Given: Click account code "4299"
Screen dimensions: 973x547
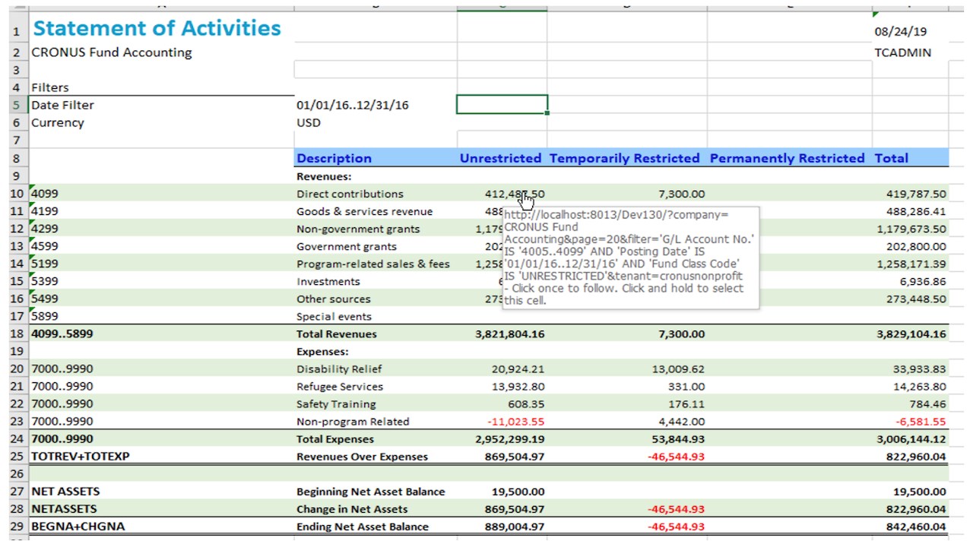Looking at the screenshot, I should point(45,229).
